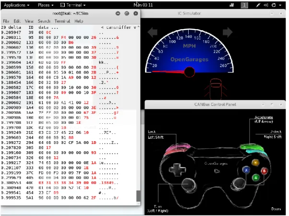Click the magenta left bumper on controller
Screen dimensions: 289x216
[x=179, y=147]
